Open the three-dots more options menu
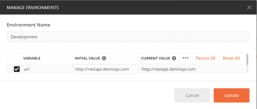The image size is (257, 109). coord(186,58)
